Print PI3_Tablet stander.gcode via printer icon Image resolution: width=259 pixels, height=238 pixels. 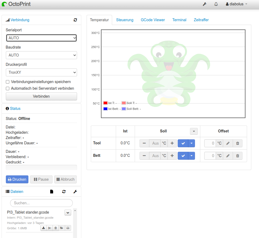[68, 228]
